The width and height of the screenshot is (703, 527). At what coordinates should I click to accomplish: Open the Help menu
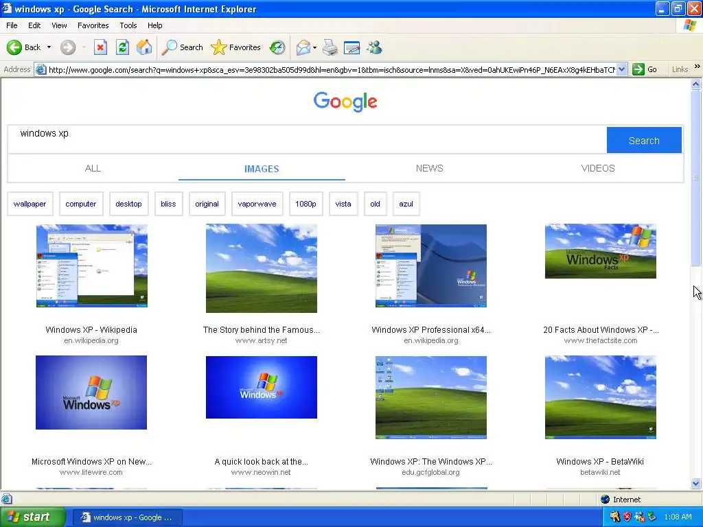154,25
